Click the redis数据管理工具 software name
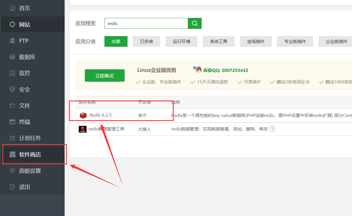The image size is (352, 216). (x=106, y=129)
